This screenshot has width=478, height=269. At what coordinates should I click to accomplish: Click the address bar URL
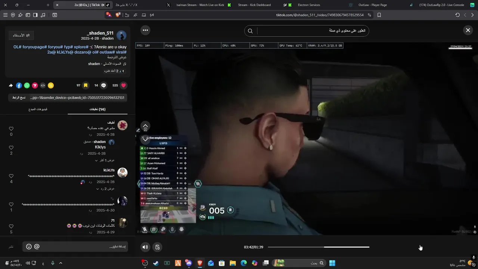(320, 15)
